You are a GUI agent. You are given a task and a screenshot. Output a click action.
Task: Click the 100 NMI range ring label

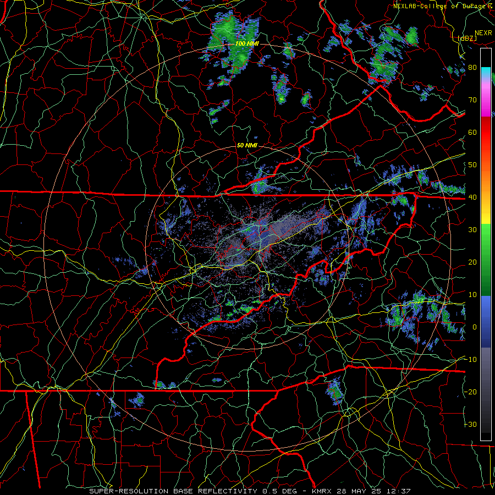pos(247,43)
